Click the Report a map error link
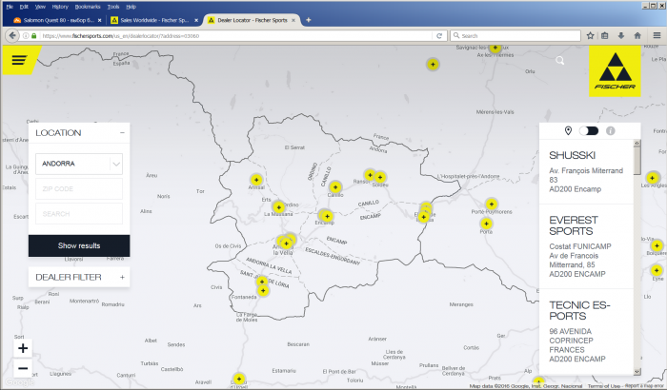 (x=644, y=386)
